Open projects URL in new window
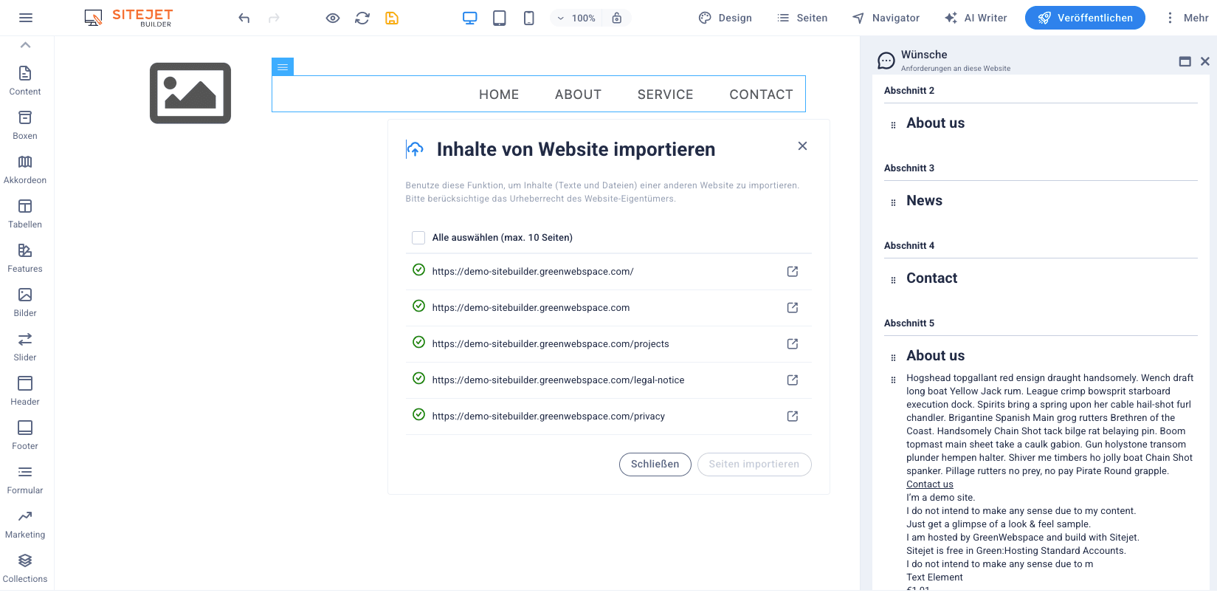The height and width of the screenshot is (593, 1217). [x=793, y=344]
